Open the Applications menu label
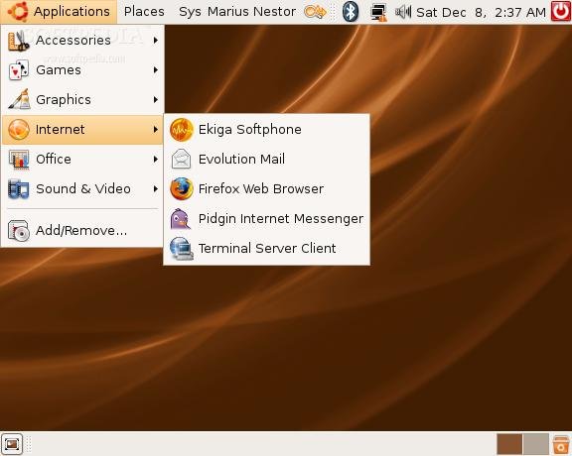572x456 pixels. (x=71, y=11)
